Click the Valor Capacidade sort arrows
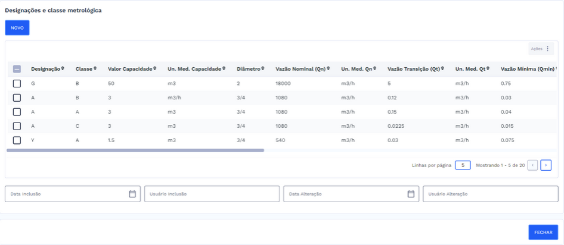564x245 pixels. click(155, 69)
